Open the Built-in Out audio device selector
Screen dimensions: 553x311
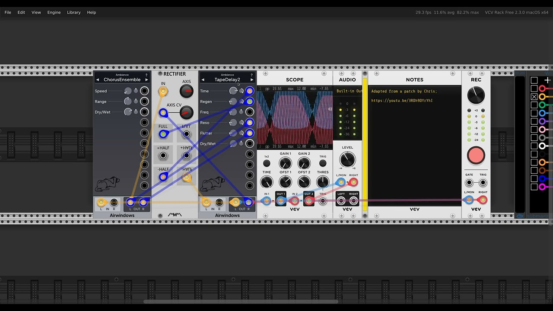point(349,91)
